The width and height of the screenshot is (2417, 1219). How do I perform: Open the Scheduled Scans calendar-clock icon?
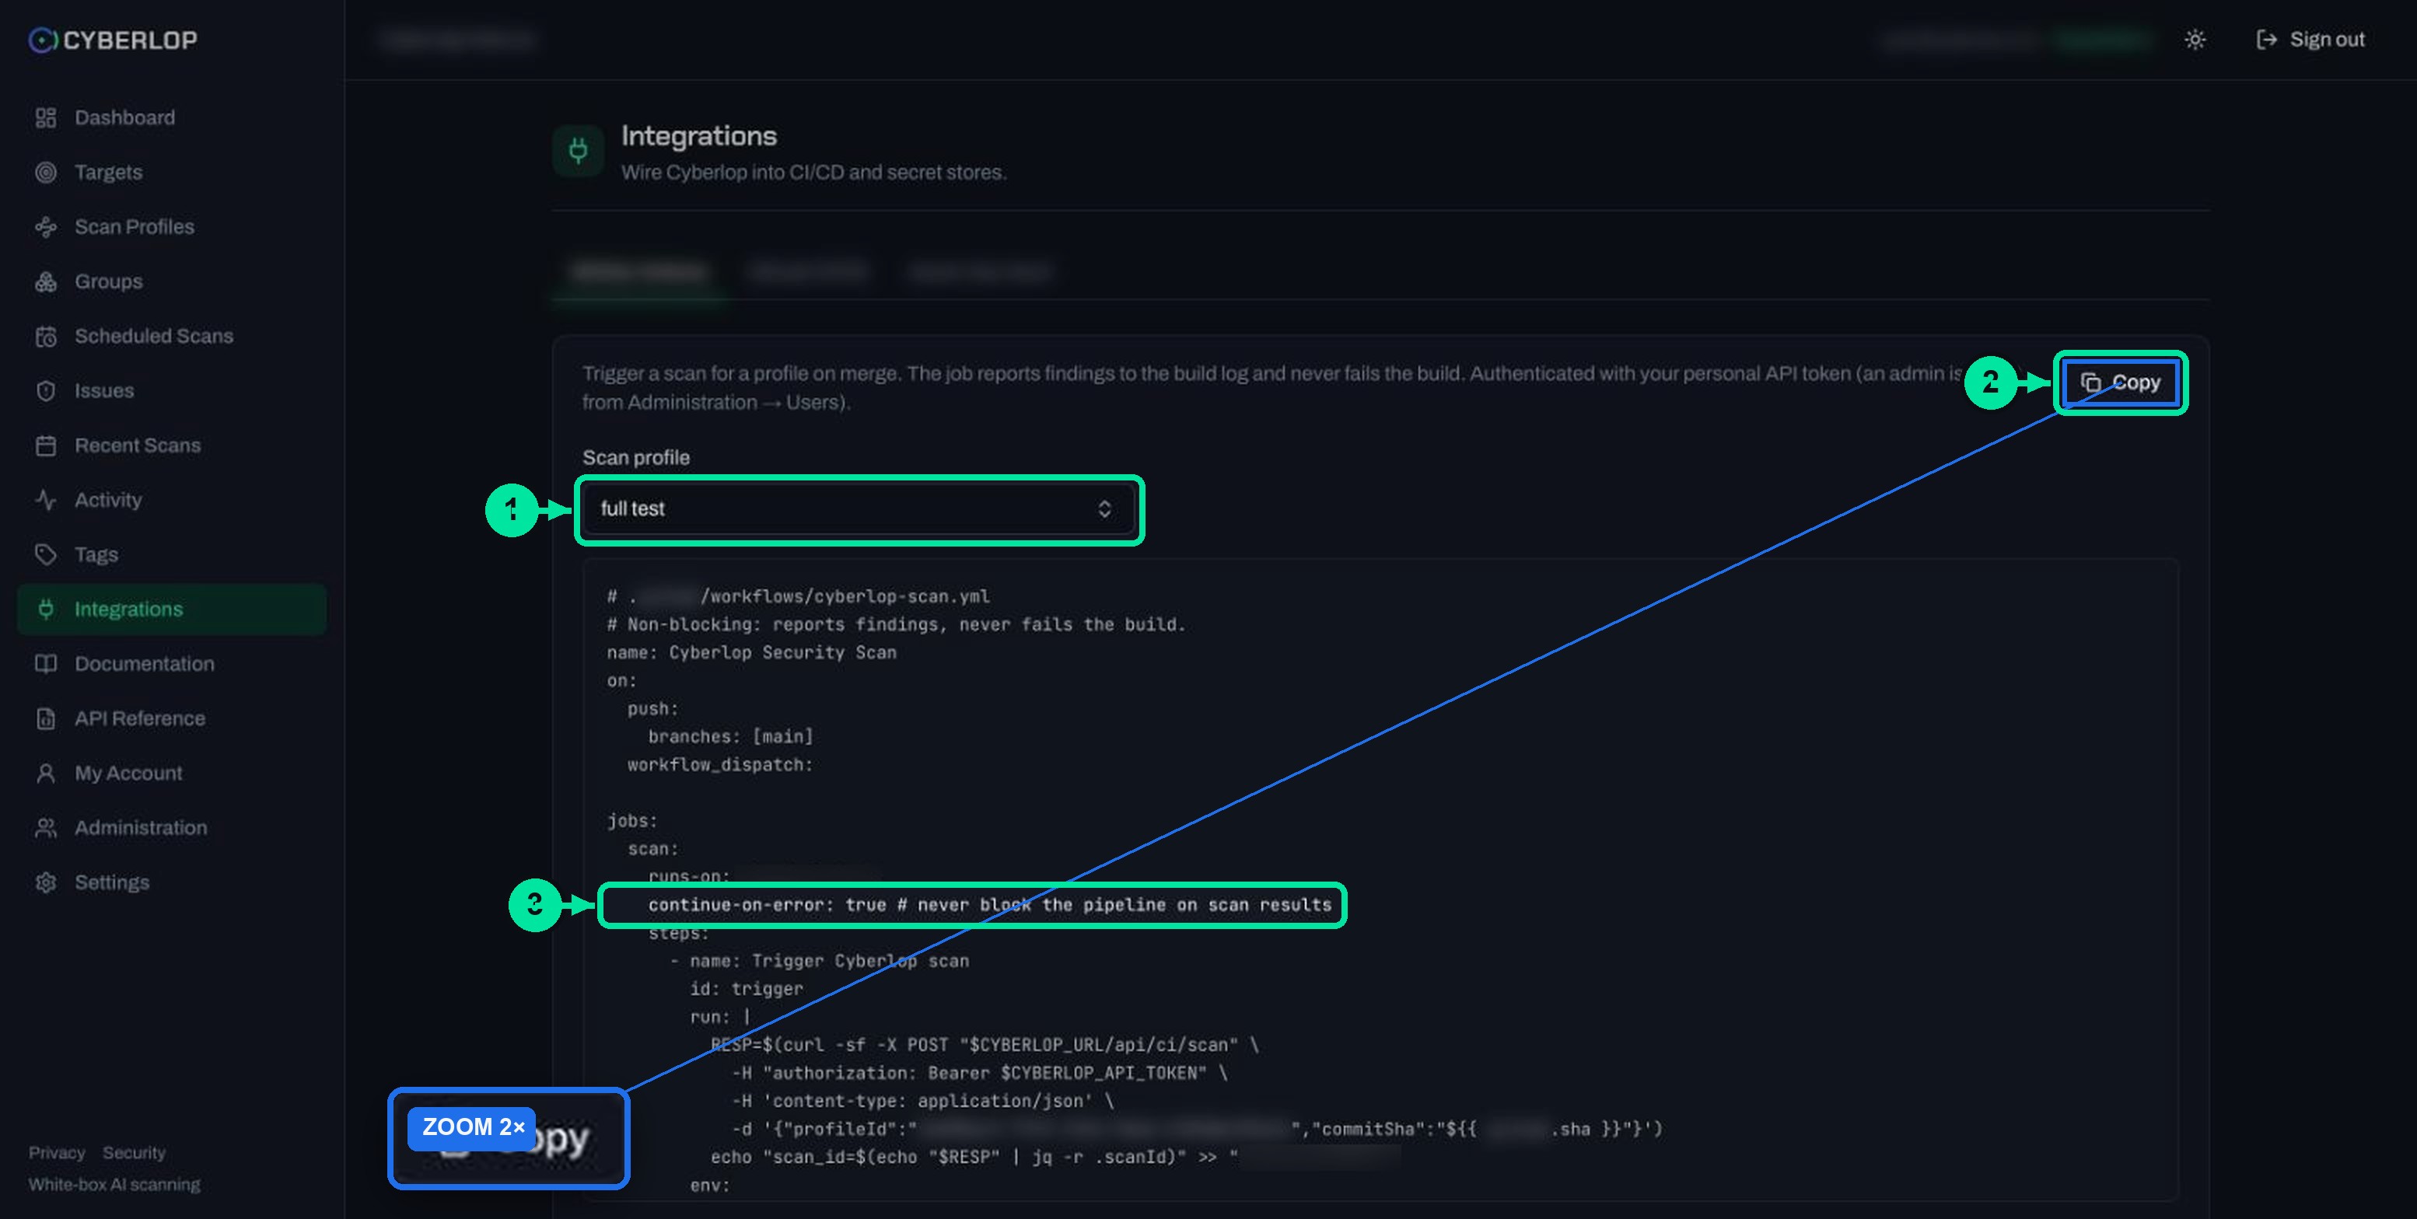click(x=45, y=337)
